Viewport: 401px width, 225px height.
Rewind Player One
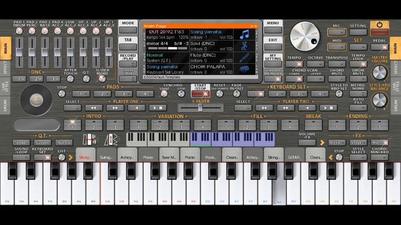click(93, 108)
